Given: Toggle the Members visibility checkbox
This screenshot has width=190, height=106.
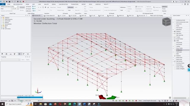Looking at the screenshot, I should (x=175, y=32).
